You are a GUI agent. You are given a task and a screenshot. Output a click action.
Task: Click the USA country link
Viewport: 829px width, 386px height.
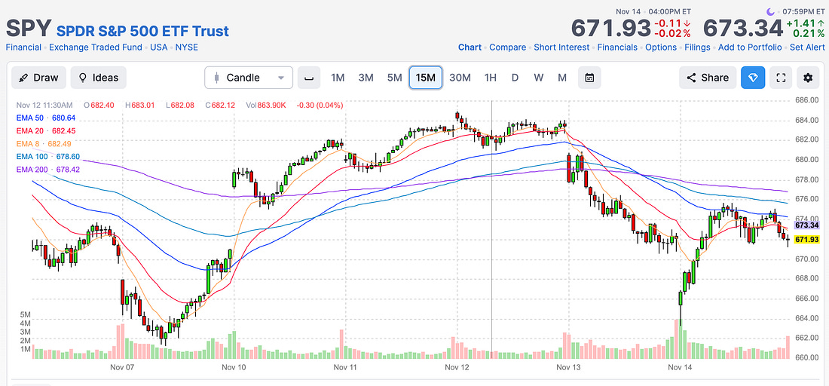[x=158, y=47]
